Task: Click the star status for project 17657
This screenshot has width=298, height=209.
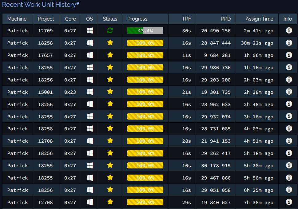Action: pos(110,55)
